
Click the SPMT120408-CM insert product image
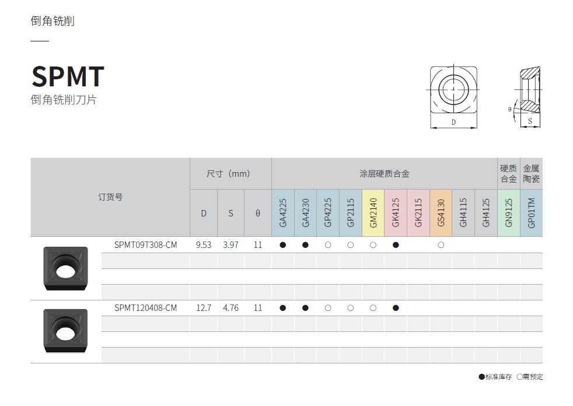[x=65, y=331]
